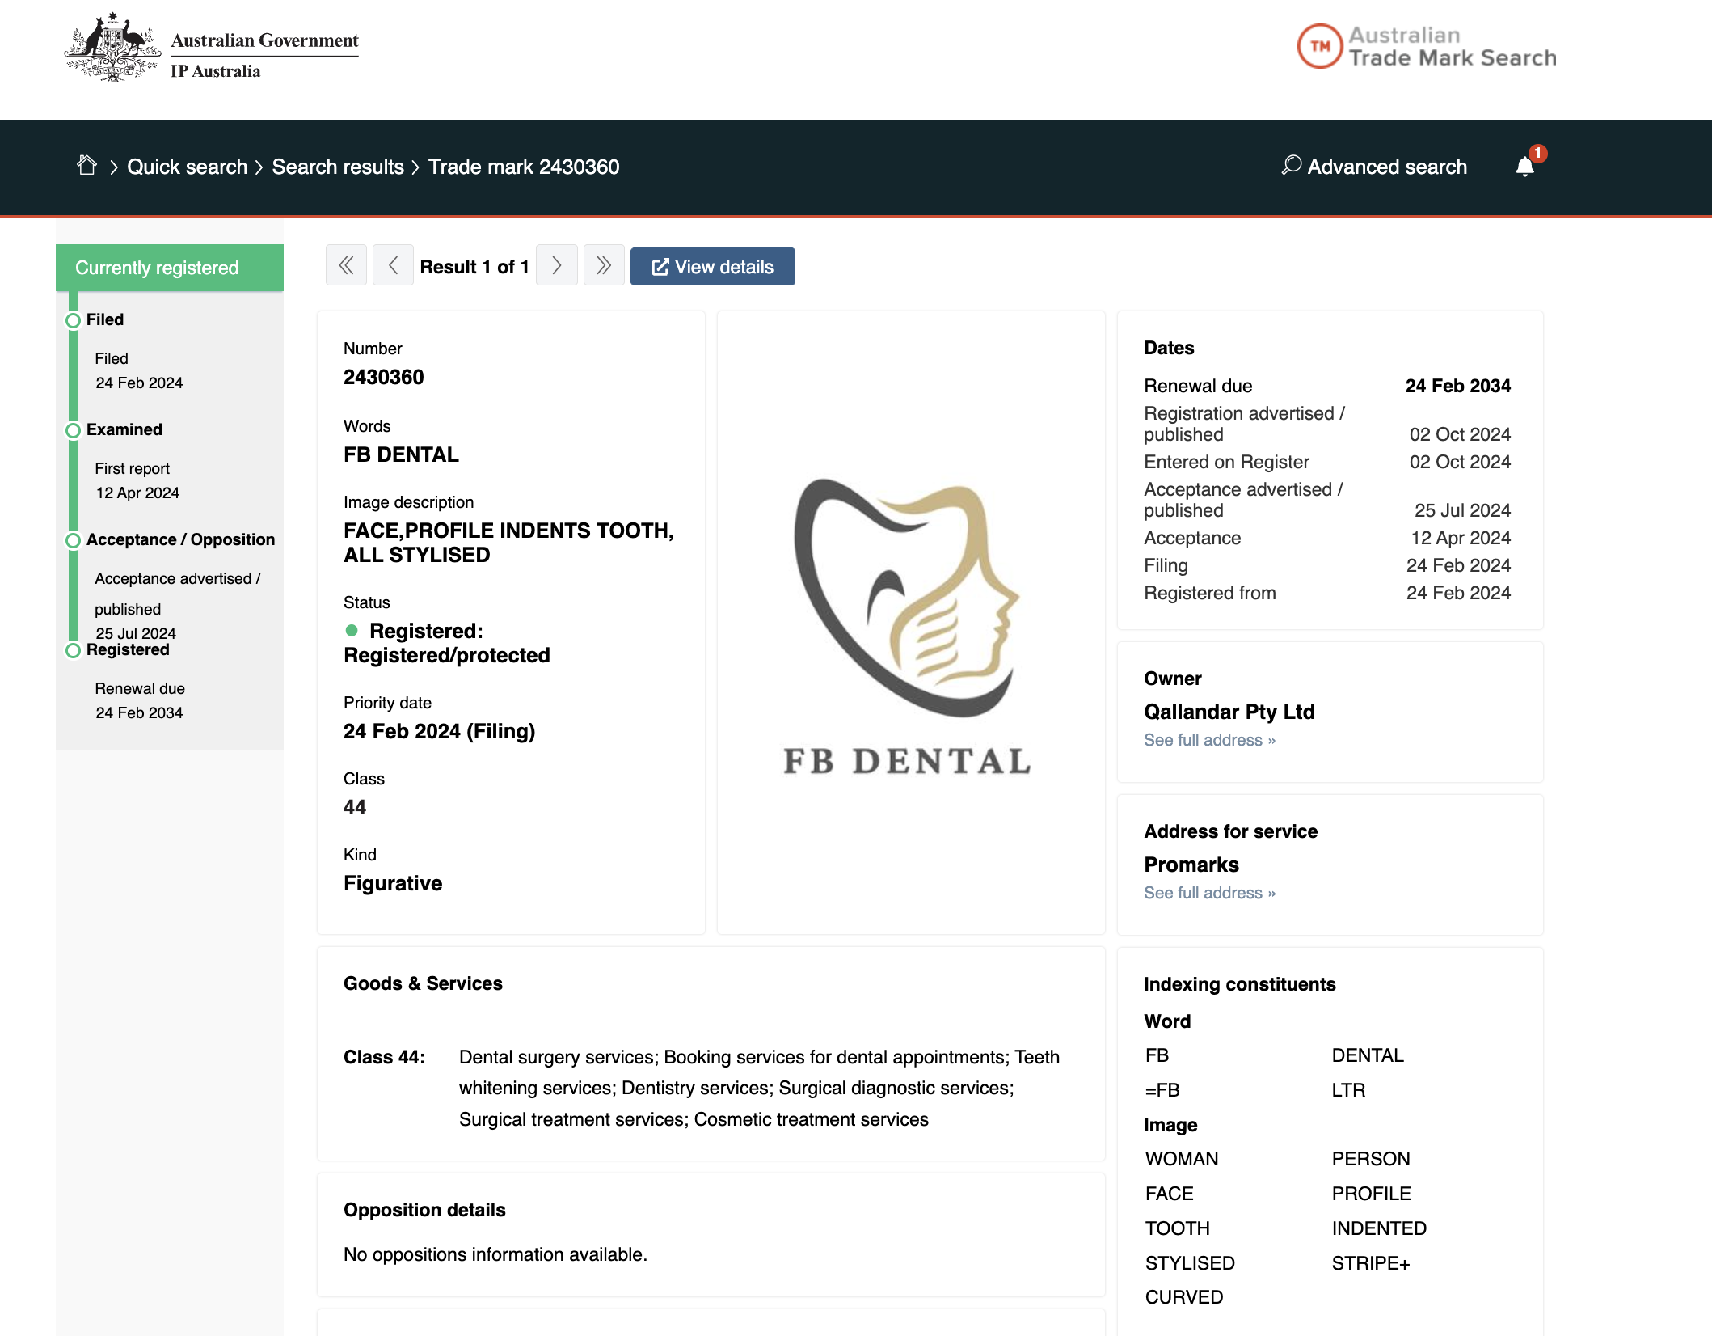1712x1336 pixels.
Task: Select Trade mark 2430360 in the breadcrumb
Action: [523, 166]
